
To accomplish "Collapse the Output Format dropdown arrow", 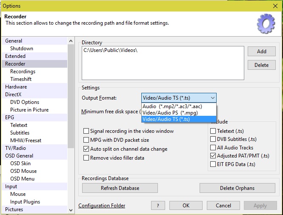I will tap(213, 98).
